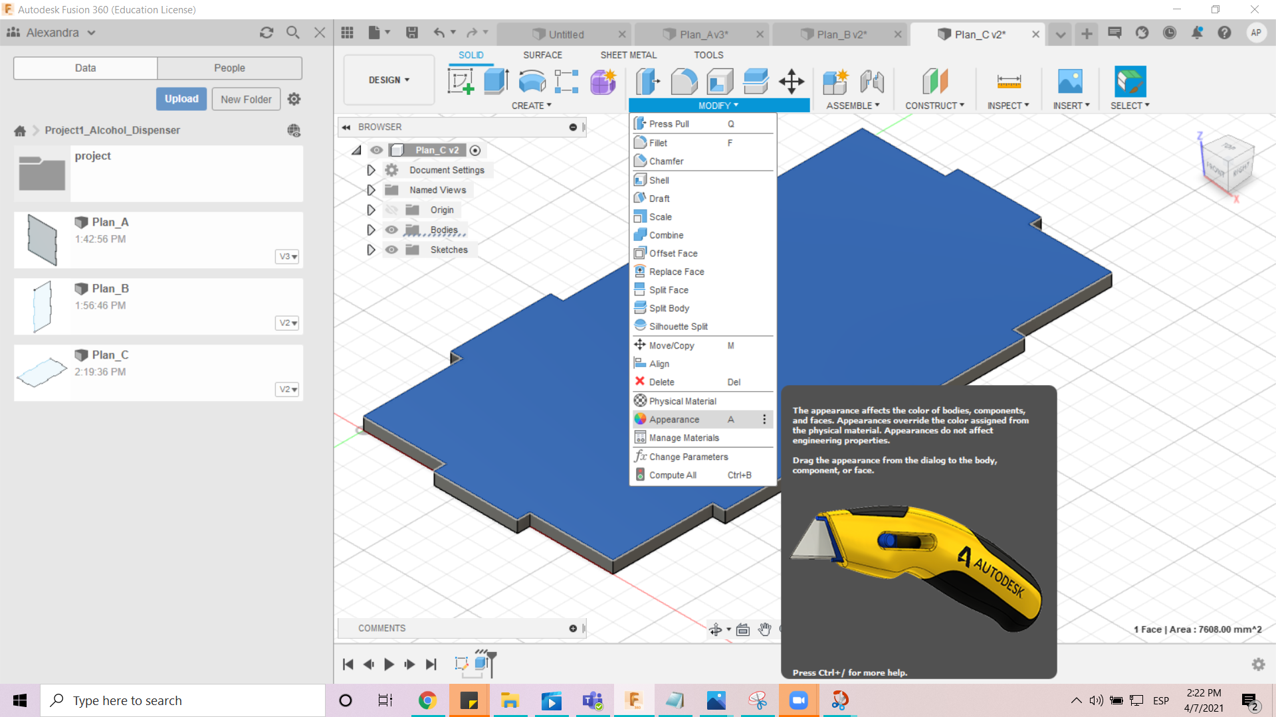1276x717 pixels.
Task: Toggle visibility of the Bodies folder
Action: [x=391, y=230]
